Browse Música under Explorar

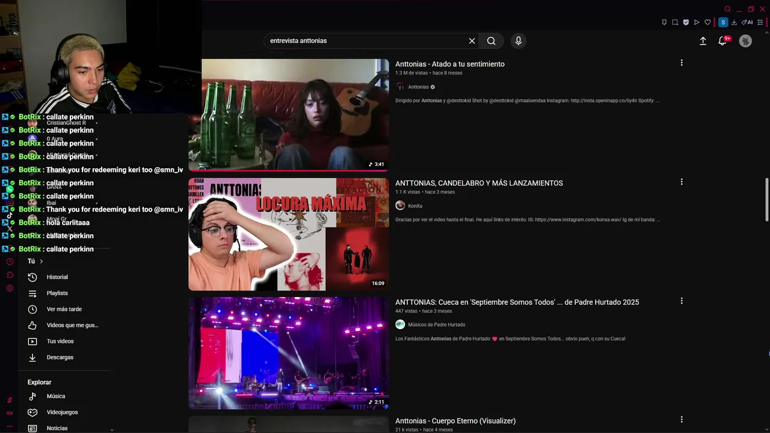56,396
